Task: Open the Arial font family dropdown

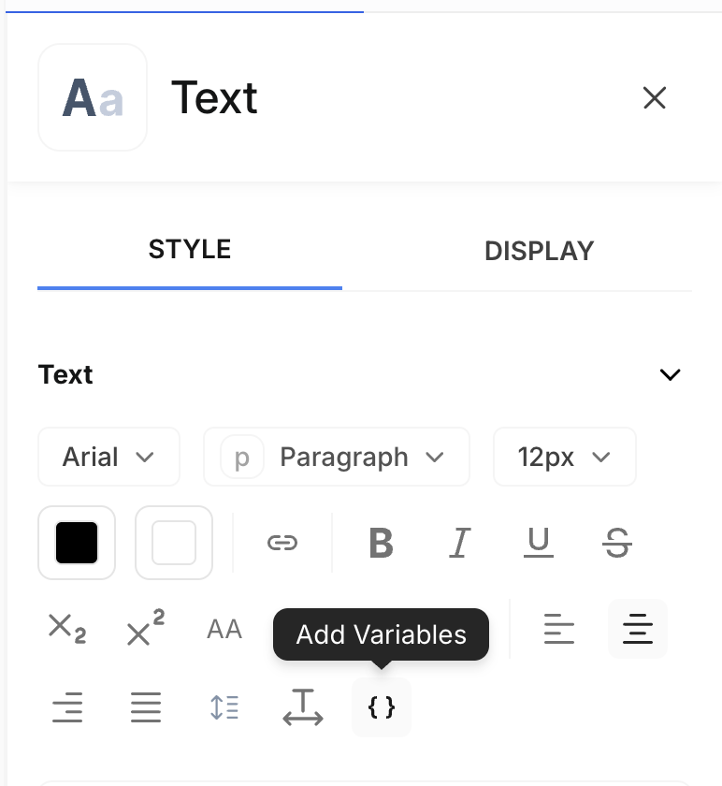Action: (x=108, y=457)
